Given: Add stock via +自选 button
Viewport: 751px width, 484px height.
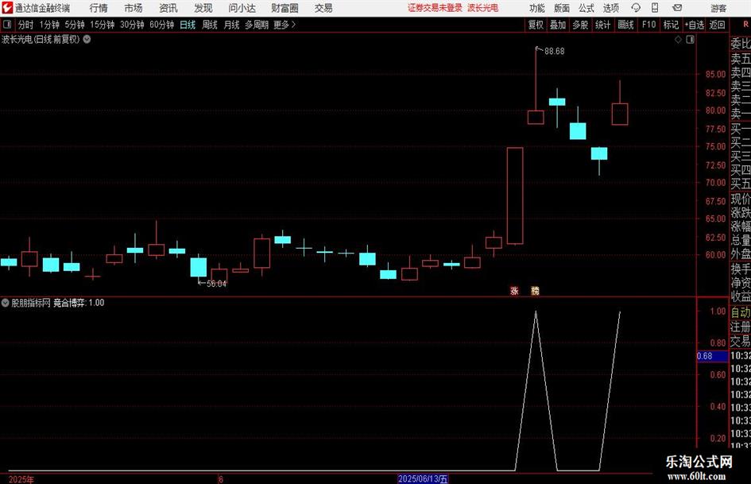Looking at the screenshot, I should (694, 25).
